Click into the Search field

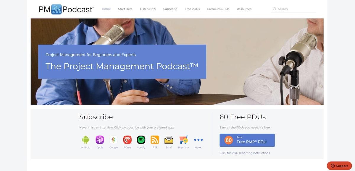click(x=296, y=9)
